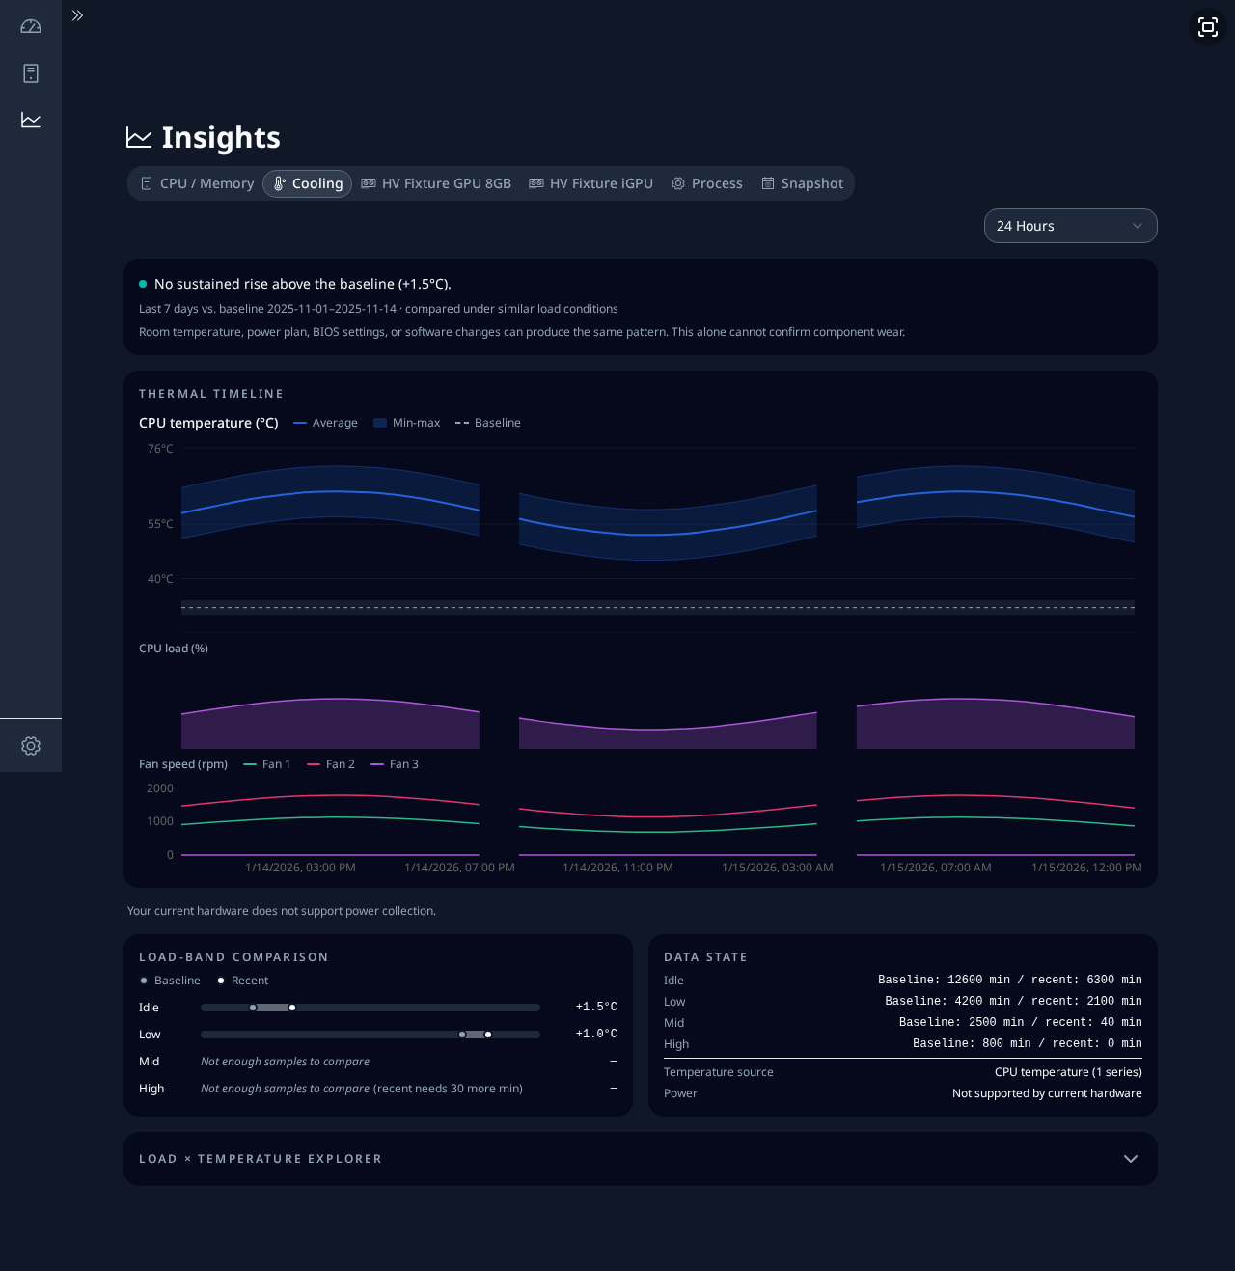Click the +1.5°C Idle delta value

point(596,1007)
